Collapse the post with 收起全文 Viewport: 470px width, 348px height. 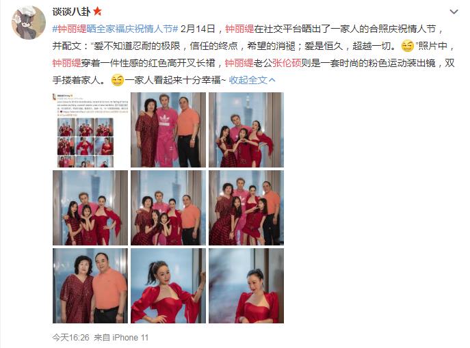pyautogui.click(x=252, y=80)
